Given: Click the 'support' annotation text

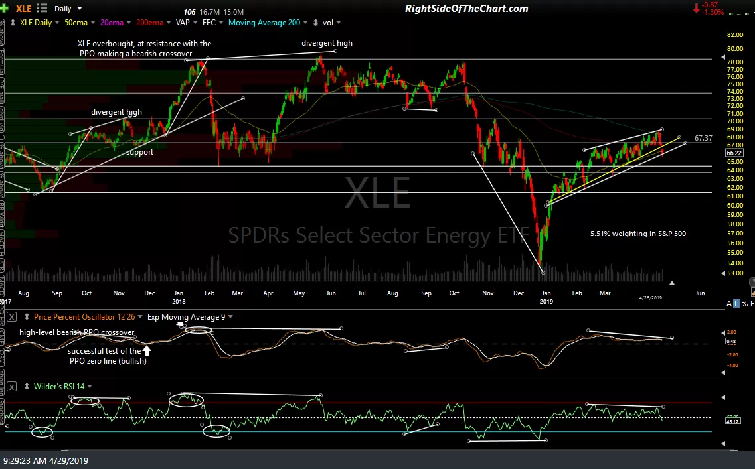Looking at the screenshot, I should 139,152.
